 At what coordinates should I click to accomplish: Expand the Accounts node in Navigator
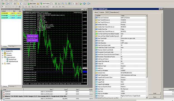[x=3, y=53]
